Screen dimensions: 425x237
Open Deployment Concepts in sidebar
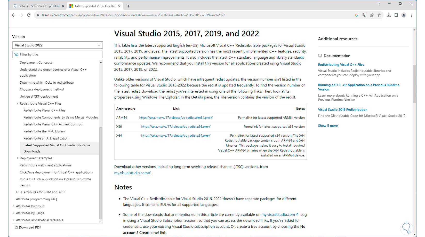coord(36,62)
